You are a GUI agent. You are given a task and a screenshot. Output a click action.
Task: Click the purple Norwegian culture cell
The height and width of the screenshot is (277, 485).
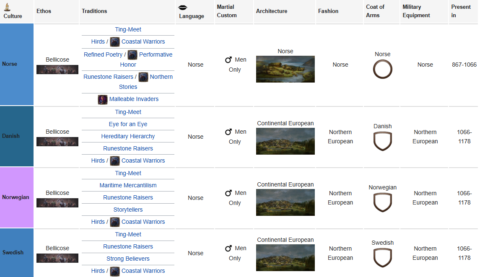(x=17, y=197)
